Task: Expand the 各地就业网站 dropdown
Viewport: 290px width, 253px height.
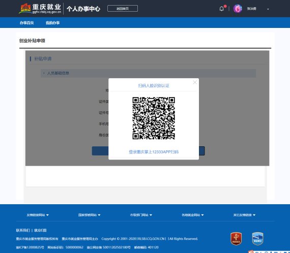Action: pyautogui.click(x=192, y=215)
